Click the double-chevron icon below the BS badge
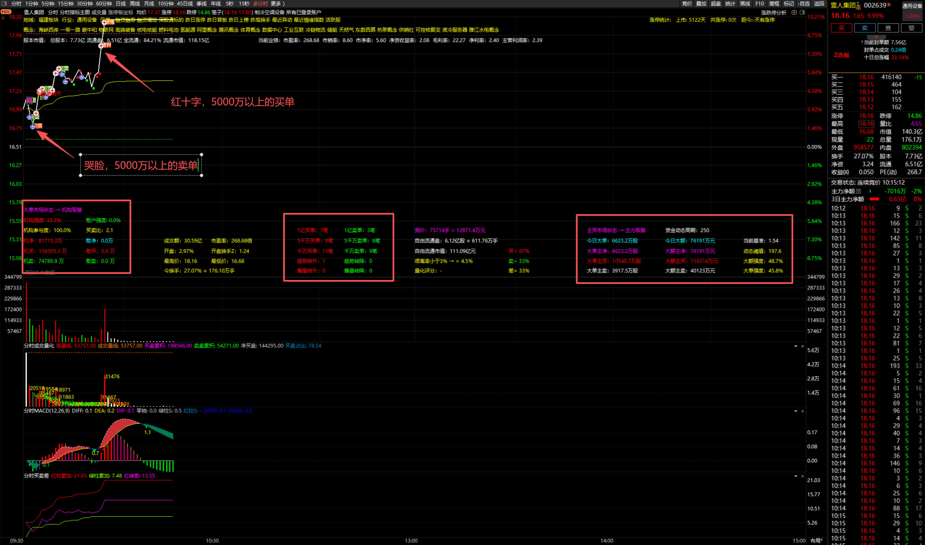Image resolution: width=925 pixels, height=545 pixels. 3,17
